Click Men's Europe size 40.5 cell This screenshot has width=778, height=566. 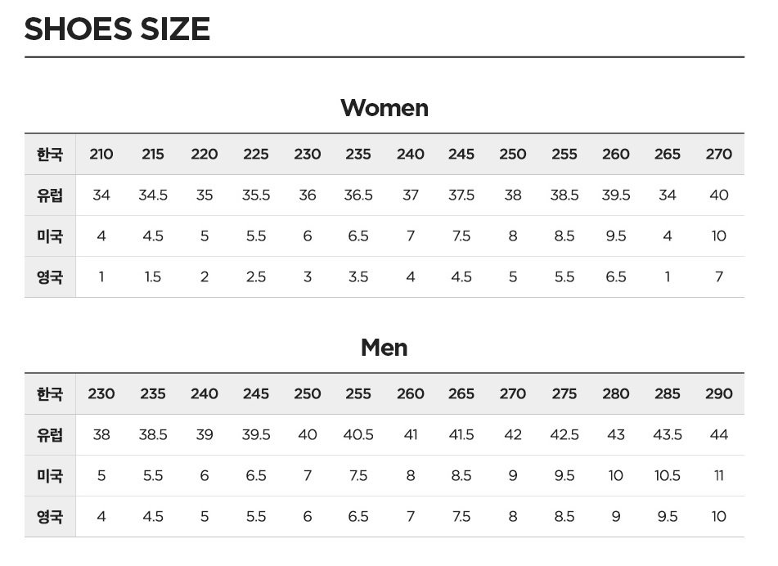[x=358, y=434]
